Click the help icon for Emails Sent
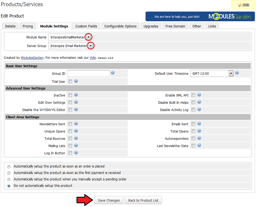This screenshot has height=207, width=256. [x=199, y=124]
